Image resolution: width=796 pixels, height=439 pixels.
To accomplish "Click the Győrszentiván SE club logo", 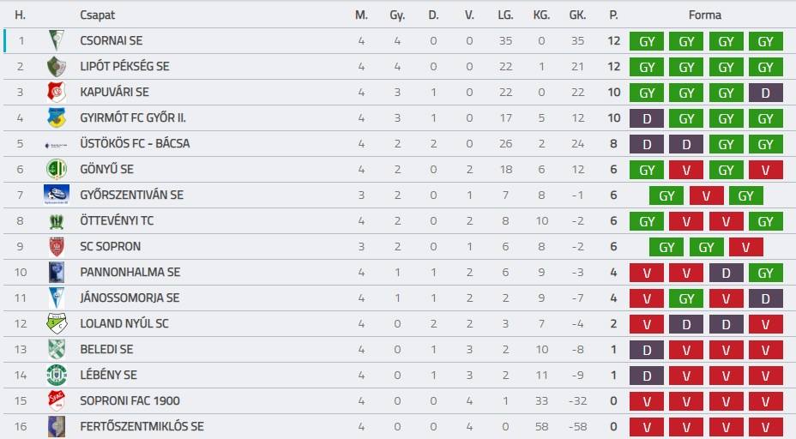I will tap(57, 195).
